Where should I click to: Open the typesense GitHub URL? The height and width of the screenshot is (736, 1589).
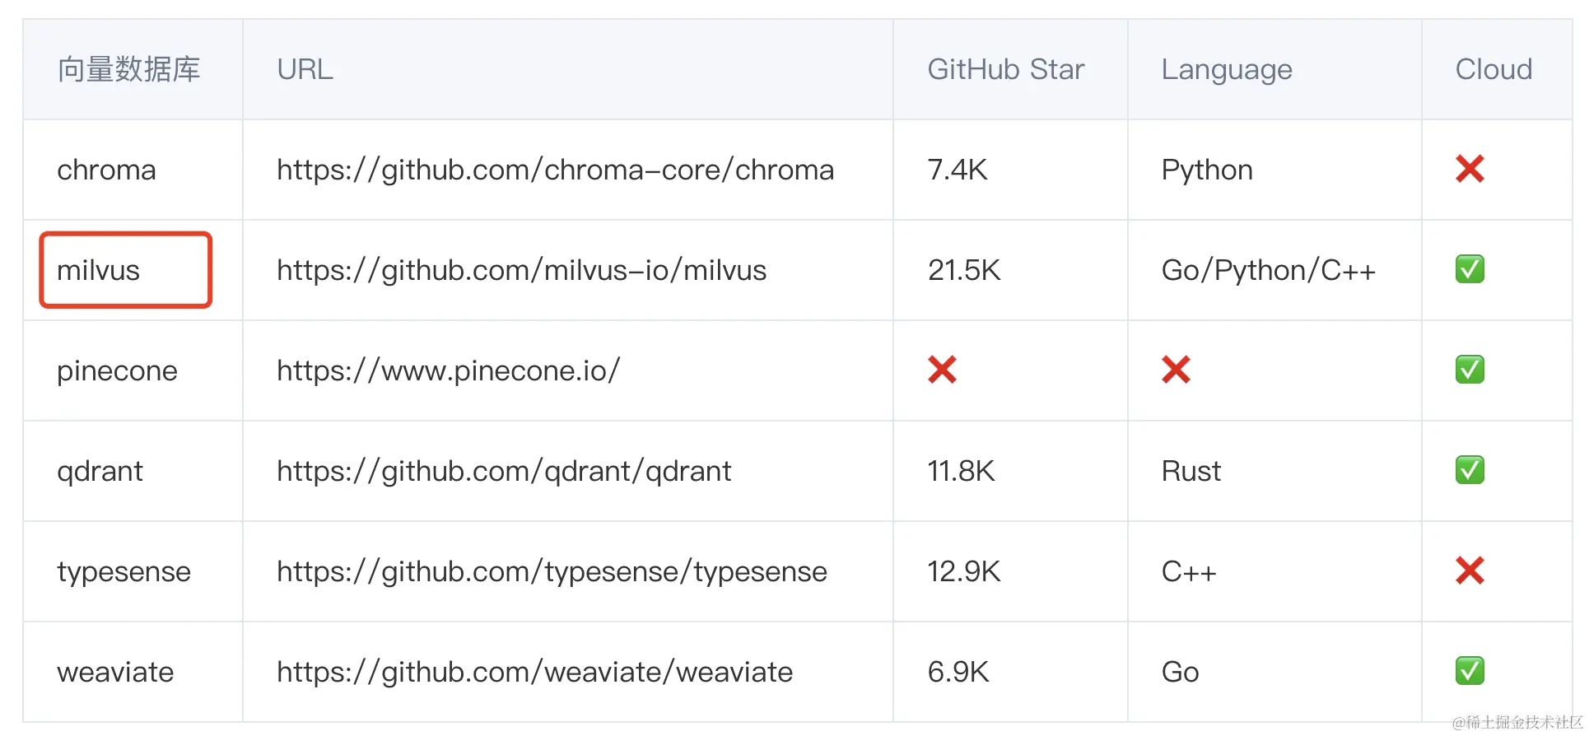point(552,571)
